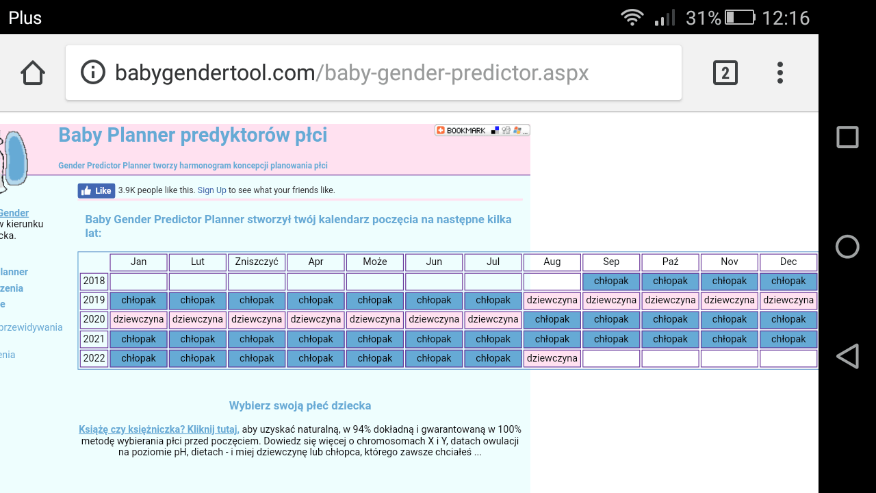
Task: Select the 2018 year row header
Action: click(x=94, y=281)
